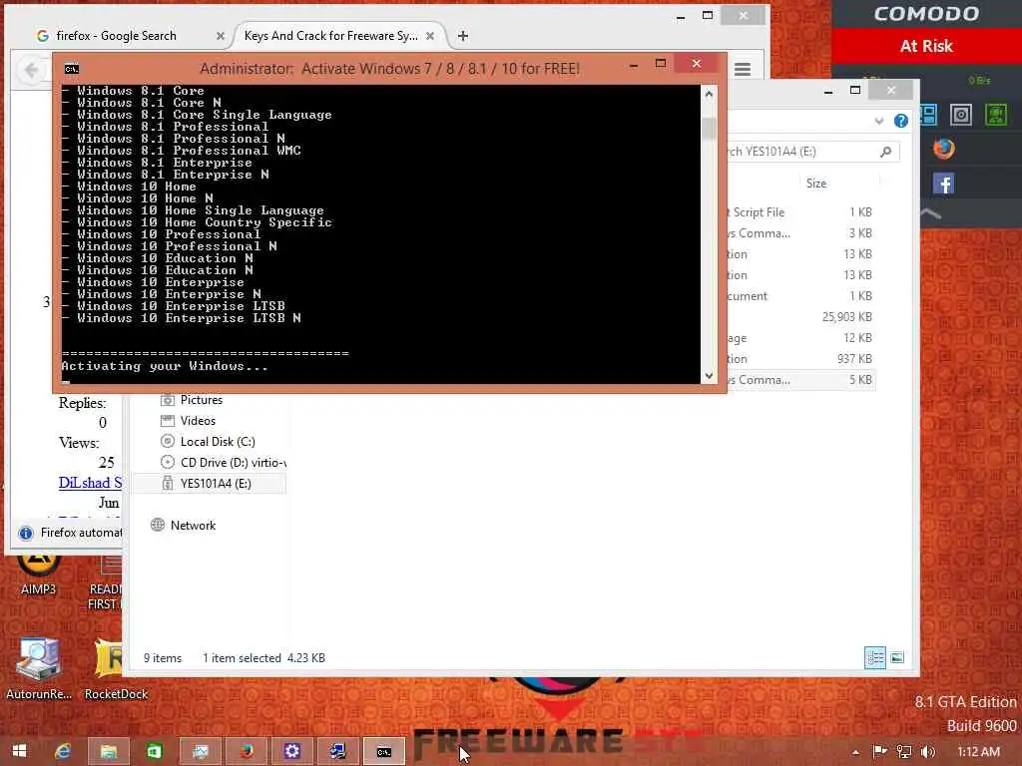Screen dimensions: 1022x766
Task: Click the console scrollbar up arrow
Action: [710, 94]
